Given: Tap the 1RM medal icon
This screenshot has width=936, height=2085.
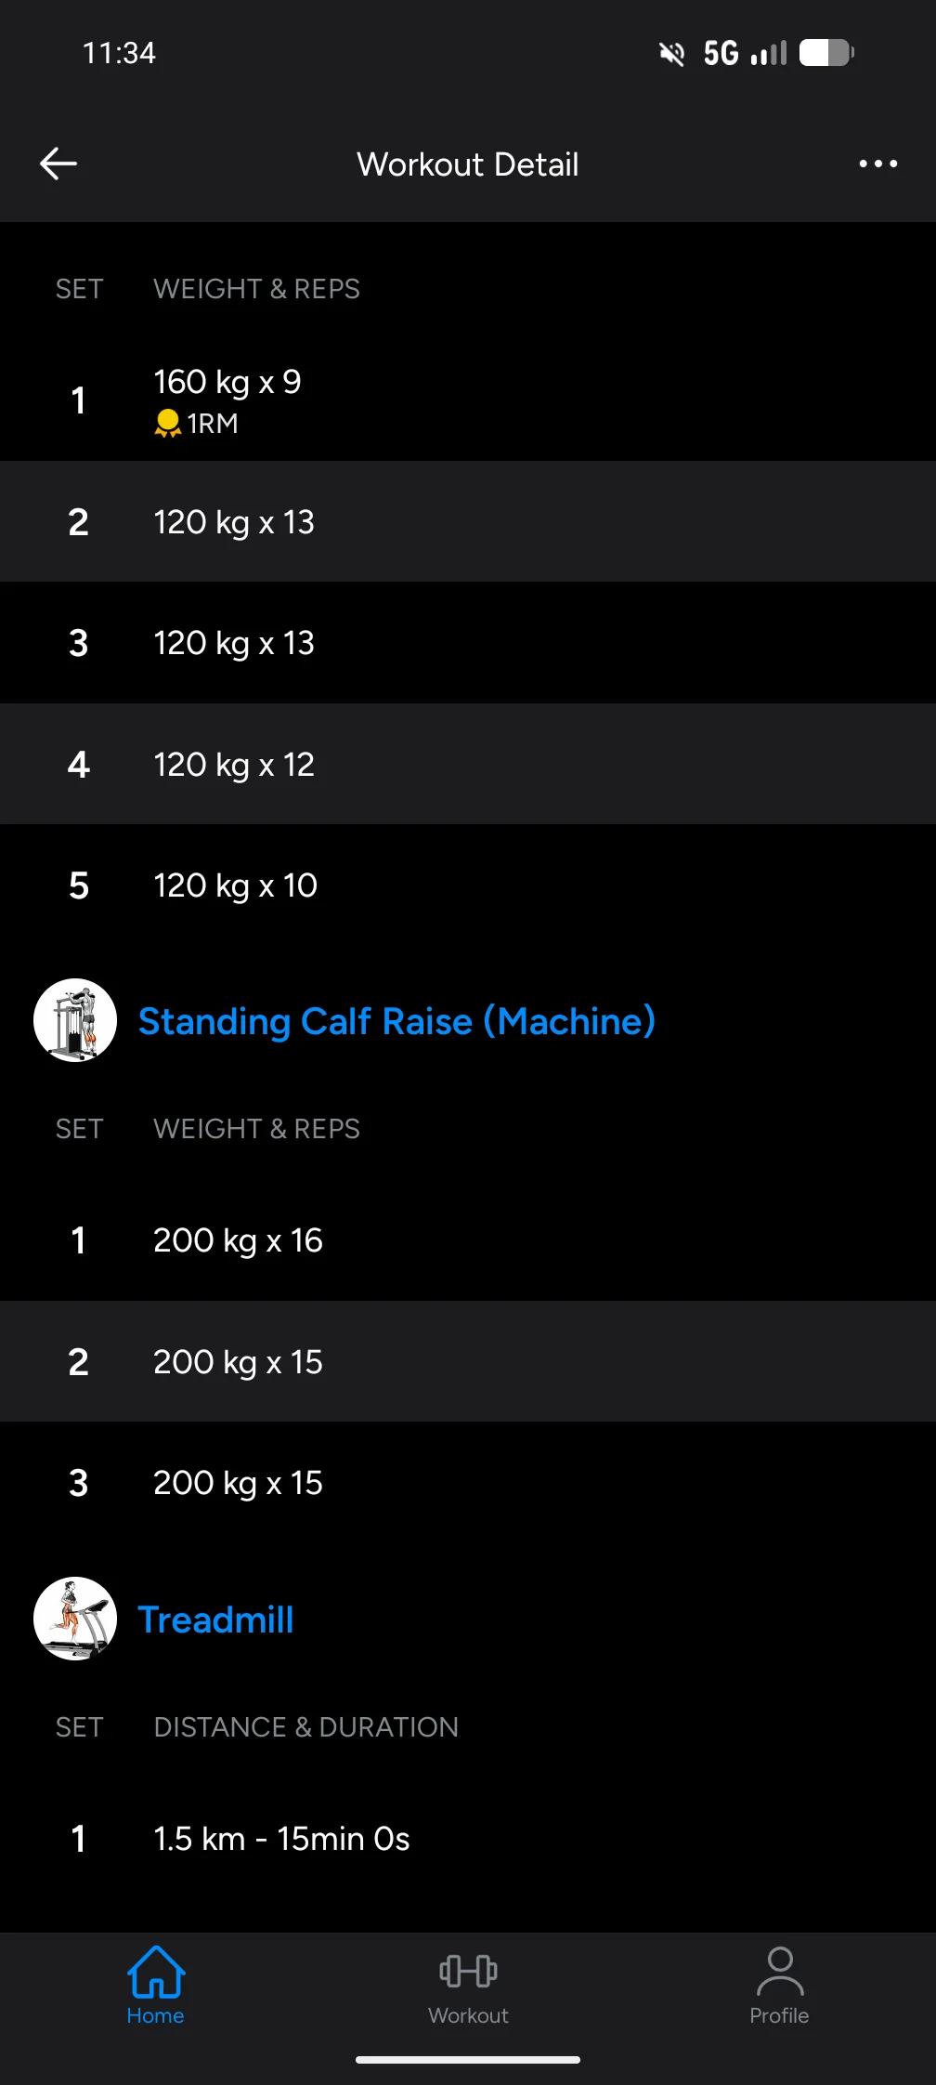Looking at the screenshot, I should (167, 424).
